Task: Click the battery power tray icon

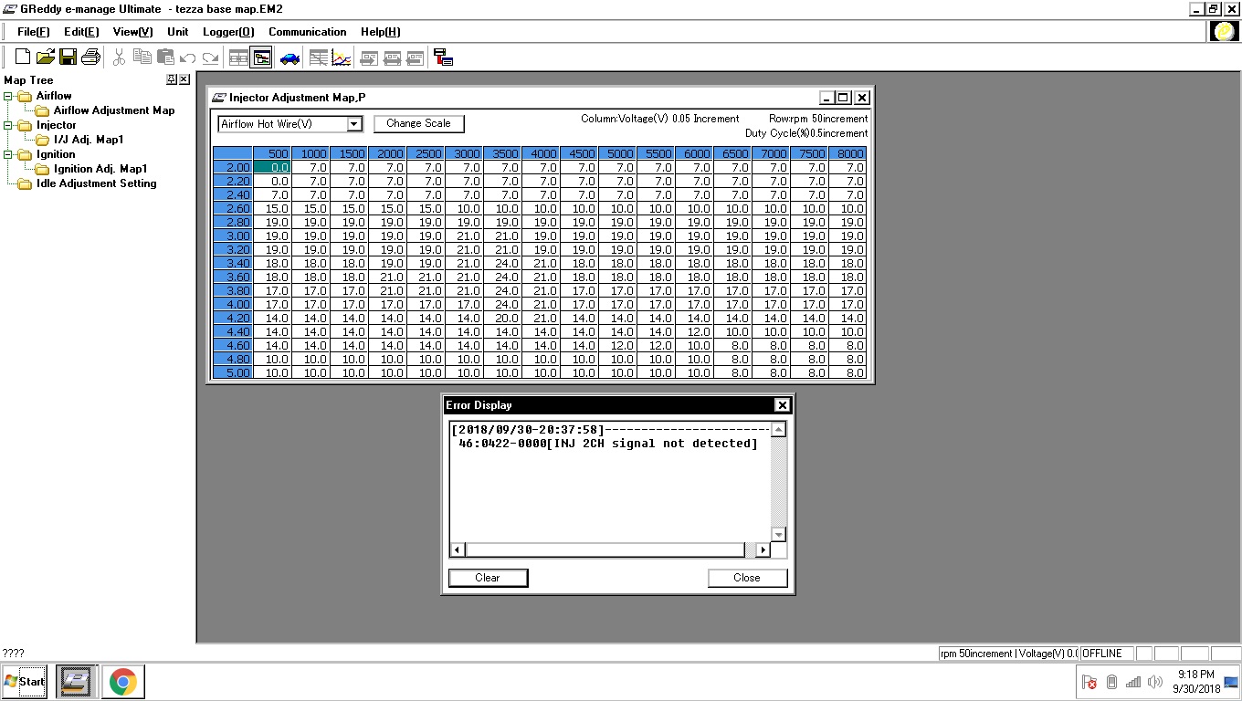Action: point(1111,682)
